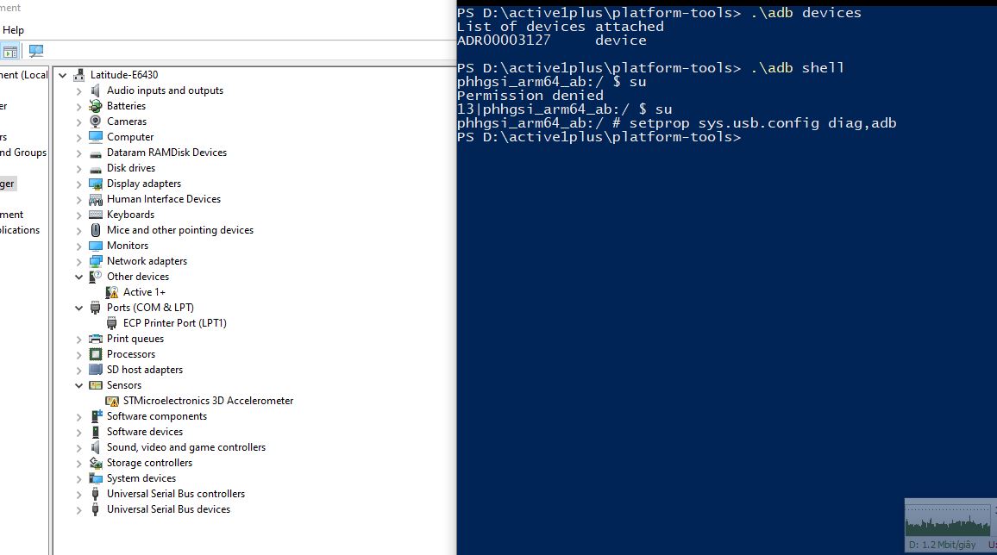Click the Network adapters icon
Screen dimensions: 997x555
click(x=96, y=261)
